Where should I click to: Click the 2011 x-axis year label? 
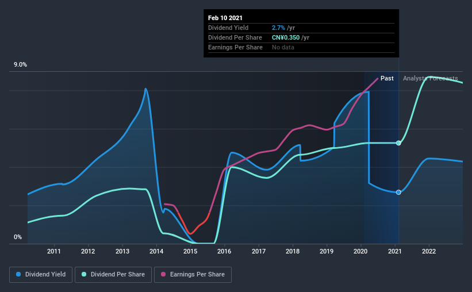54,251
